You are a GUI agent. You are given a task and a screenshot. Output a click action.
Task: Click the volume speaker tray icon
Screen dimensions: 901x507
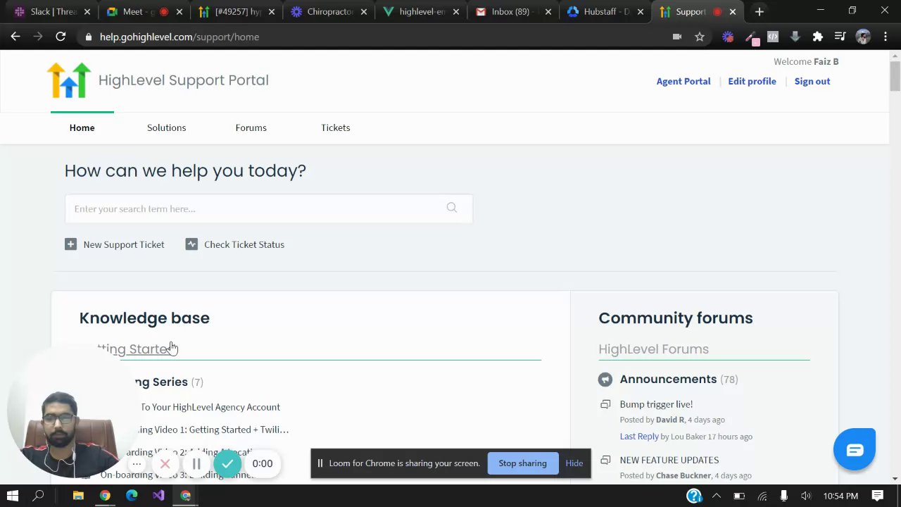[x=806, y=496]
